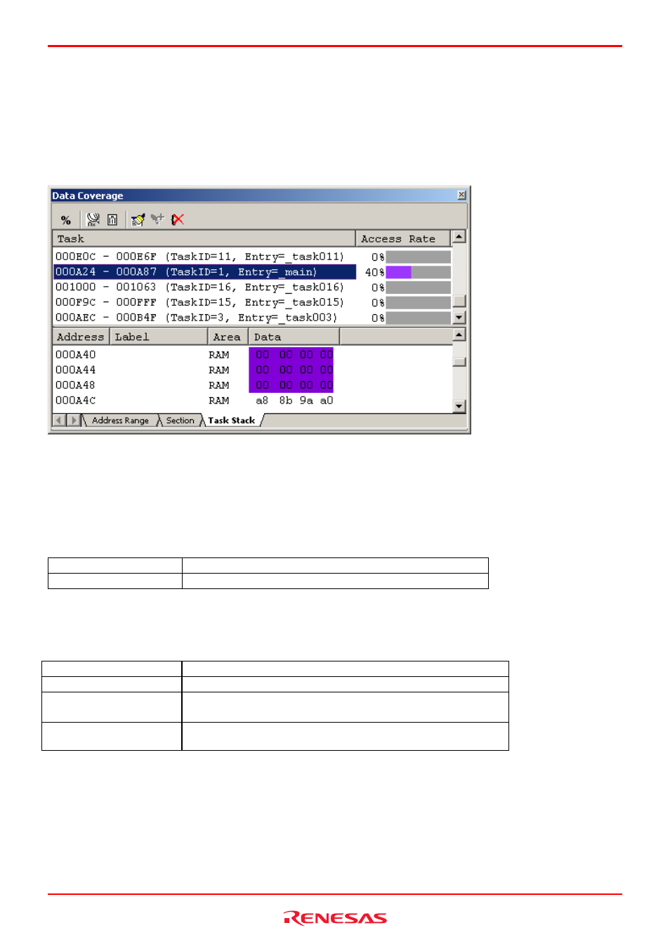Image resolution: width=670 pixels, height=949 pixels.
Task: Click the red X delete icon
Action: coord(178,219)
